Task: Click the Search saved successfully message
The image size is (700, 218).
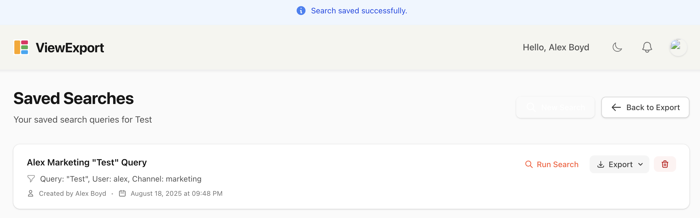Action: point(359,11)
